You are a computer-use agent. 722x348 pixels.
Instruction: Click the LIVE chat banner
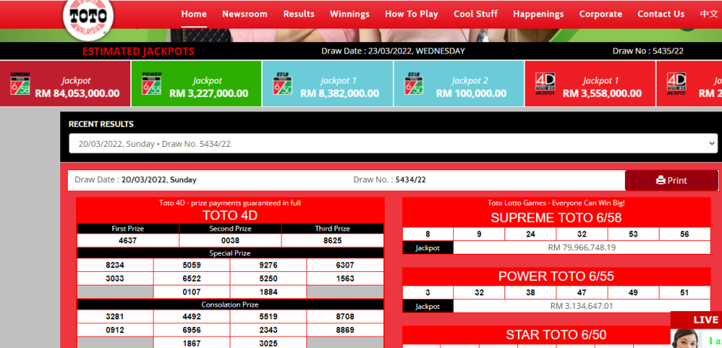[x=696, y=320]
